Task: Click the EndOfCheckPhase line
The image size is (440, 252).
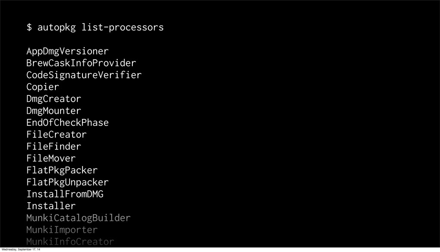Action: point(67,123)
